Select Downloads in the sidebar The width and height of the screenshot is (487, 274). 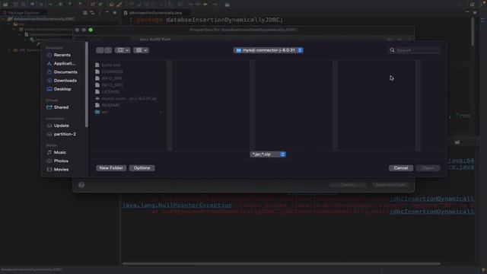[62, 81]
